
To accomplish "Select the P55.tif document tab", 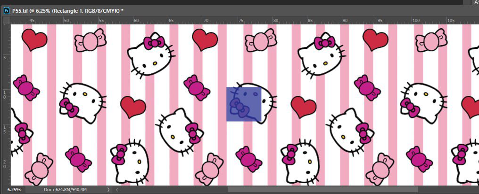I will pos(68,11).
